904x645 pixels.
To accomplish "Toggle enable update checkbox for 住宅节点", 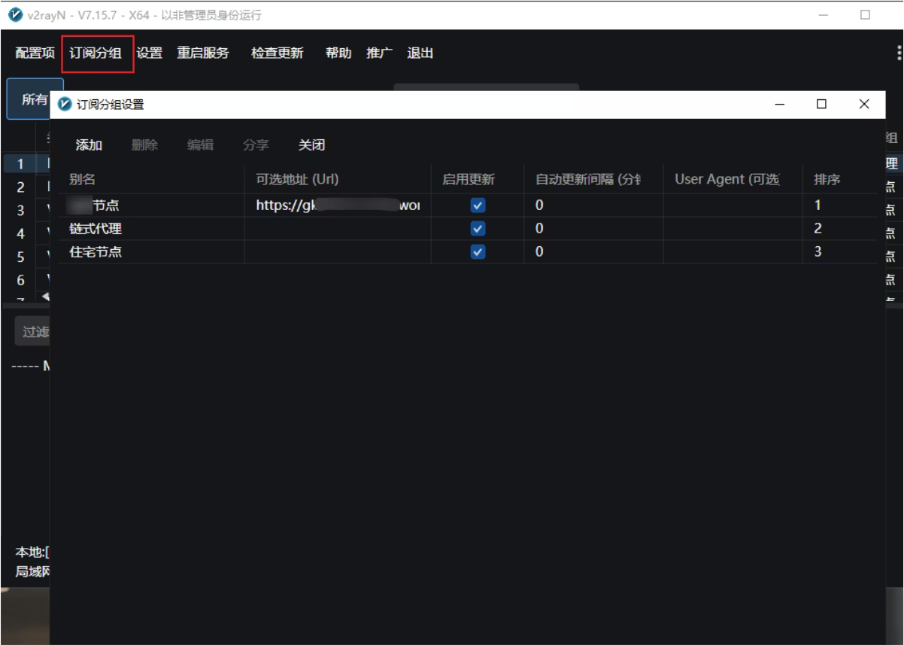I will pyautogui.click(x=478, y=252).
